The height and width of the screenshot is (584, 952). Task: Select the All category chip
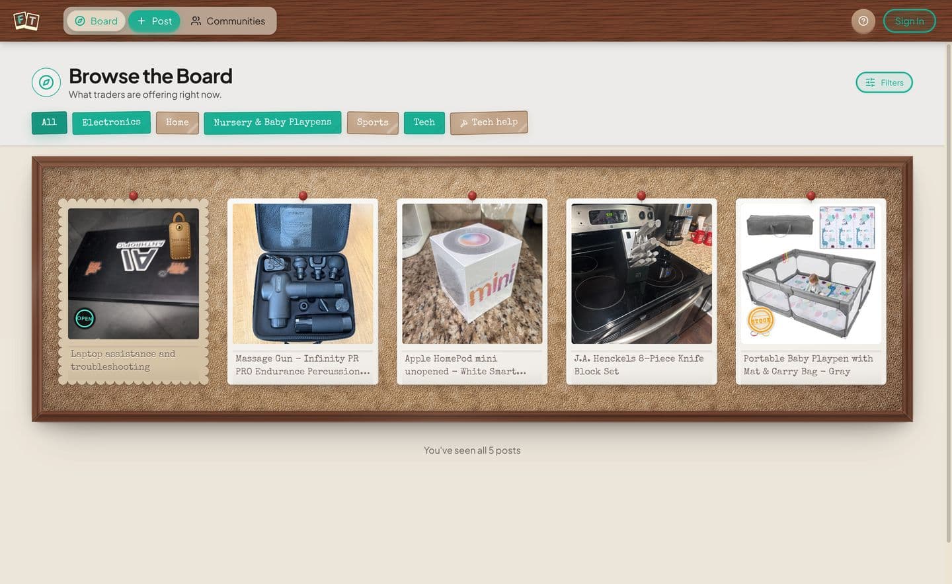click(x=50, y=122)
